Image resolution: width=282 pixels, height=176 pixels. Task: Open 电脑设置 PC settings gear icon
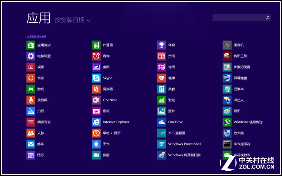(x=31, y=56)
